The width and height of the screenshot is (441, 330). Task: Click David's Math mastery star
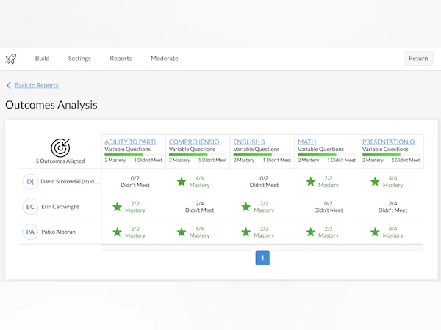[310, 182]
